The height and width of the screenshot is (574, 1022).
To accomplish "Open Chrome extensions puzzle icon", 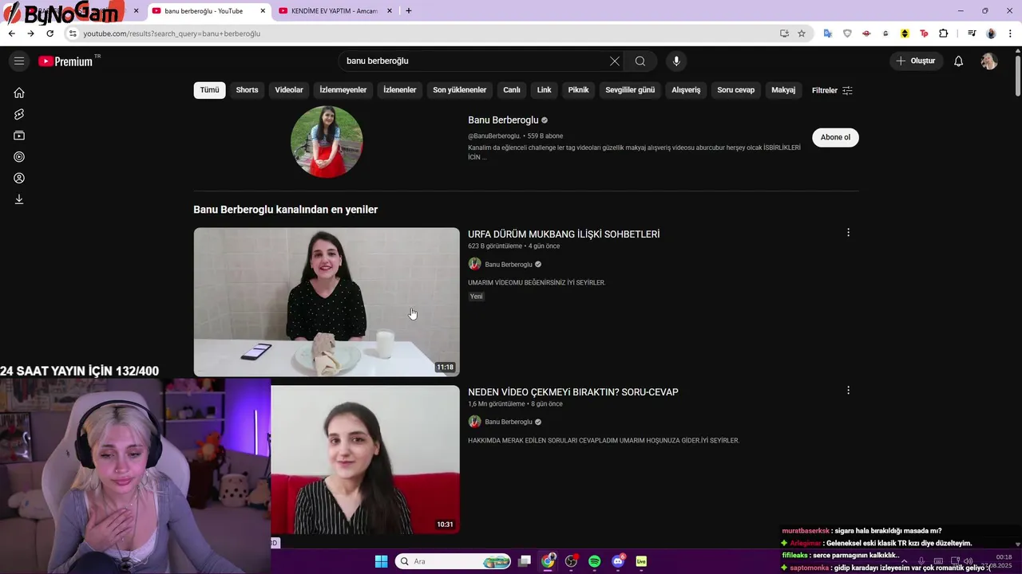I will [943, 33].
